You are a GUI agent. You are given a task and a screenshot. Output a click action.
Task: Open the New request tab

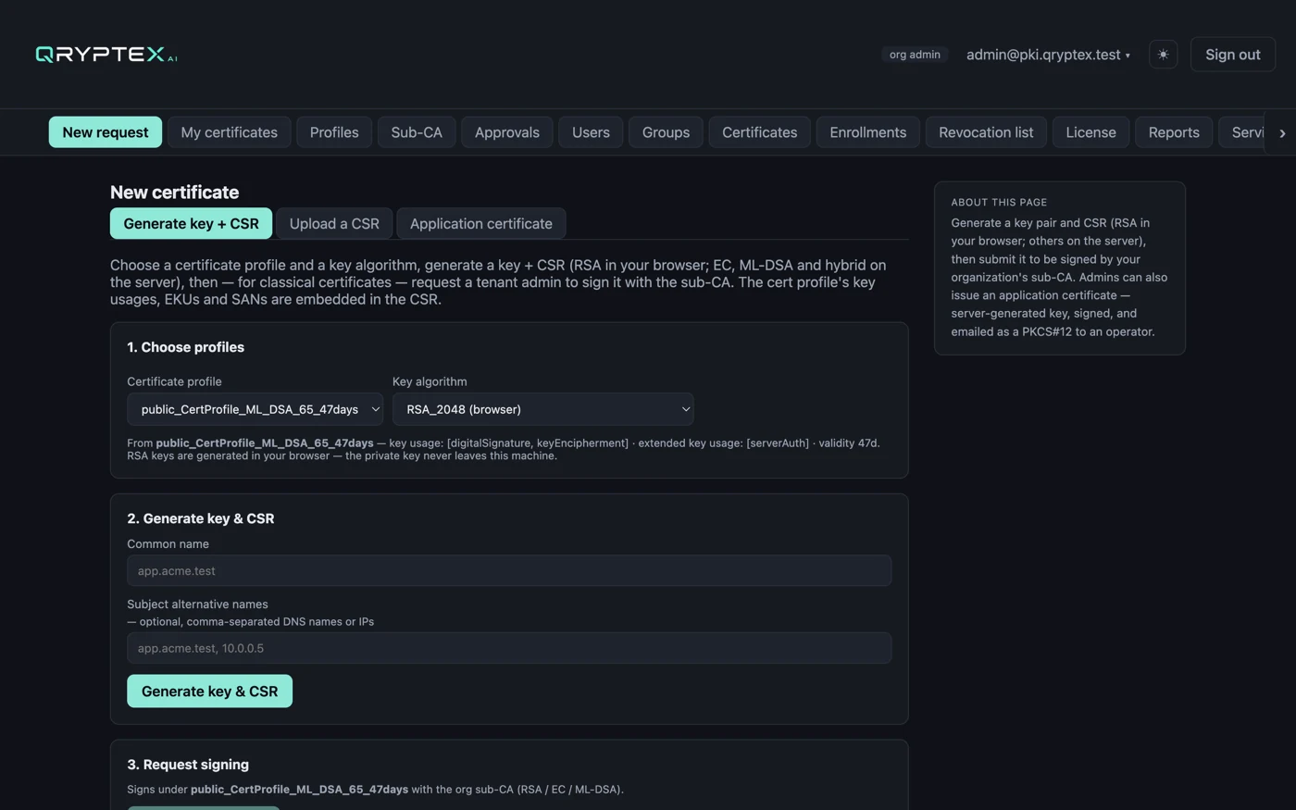pos(106,132)
